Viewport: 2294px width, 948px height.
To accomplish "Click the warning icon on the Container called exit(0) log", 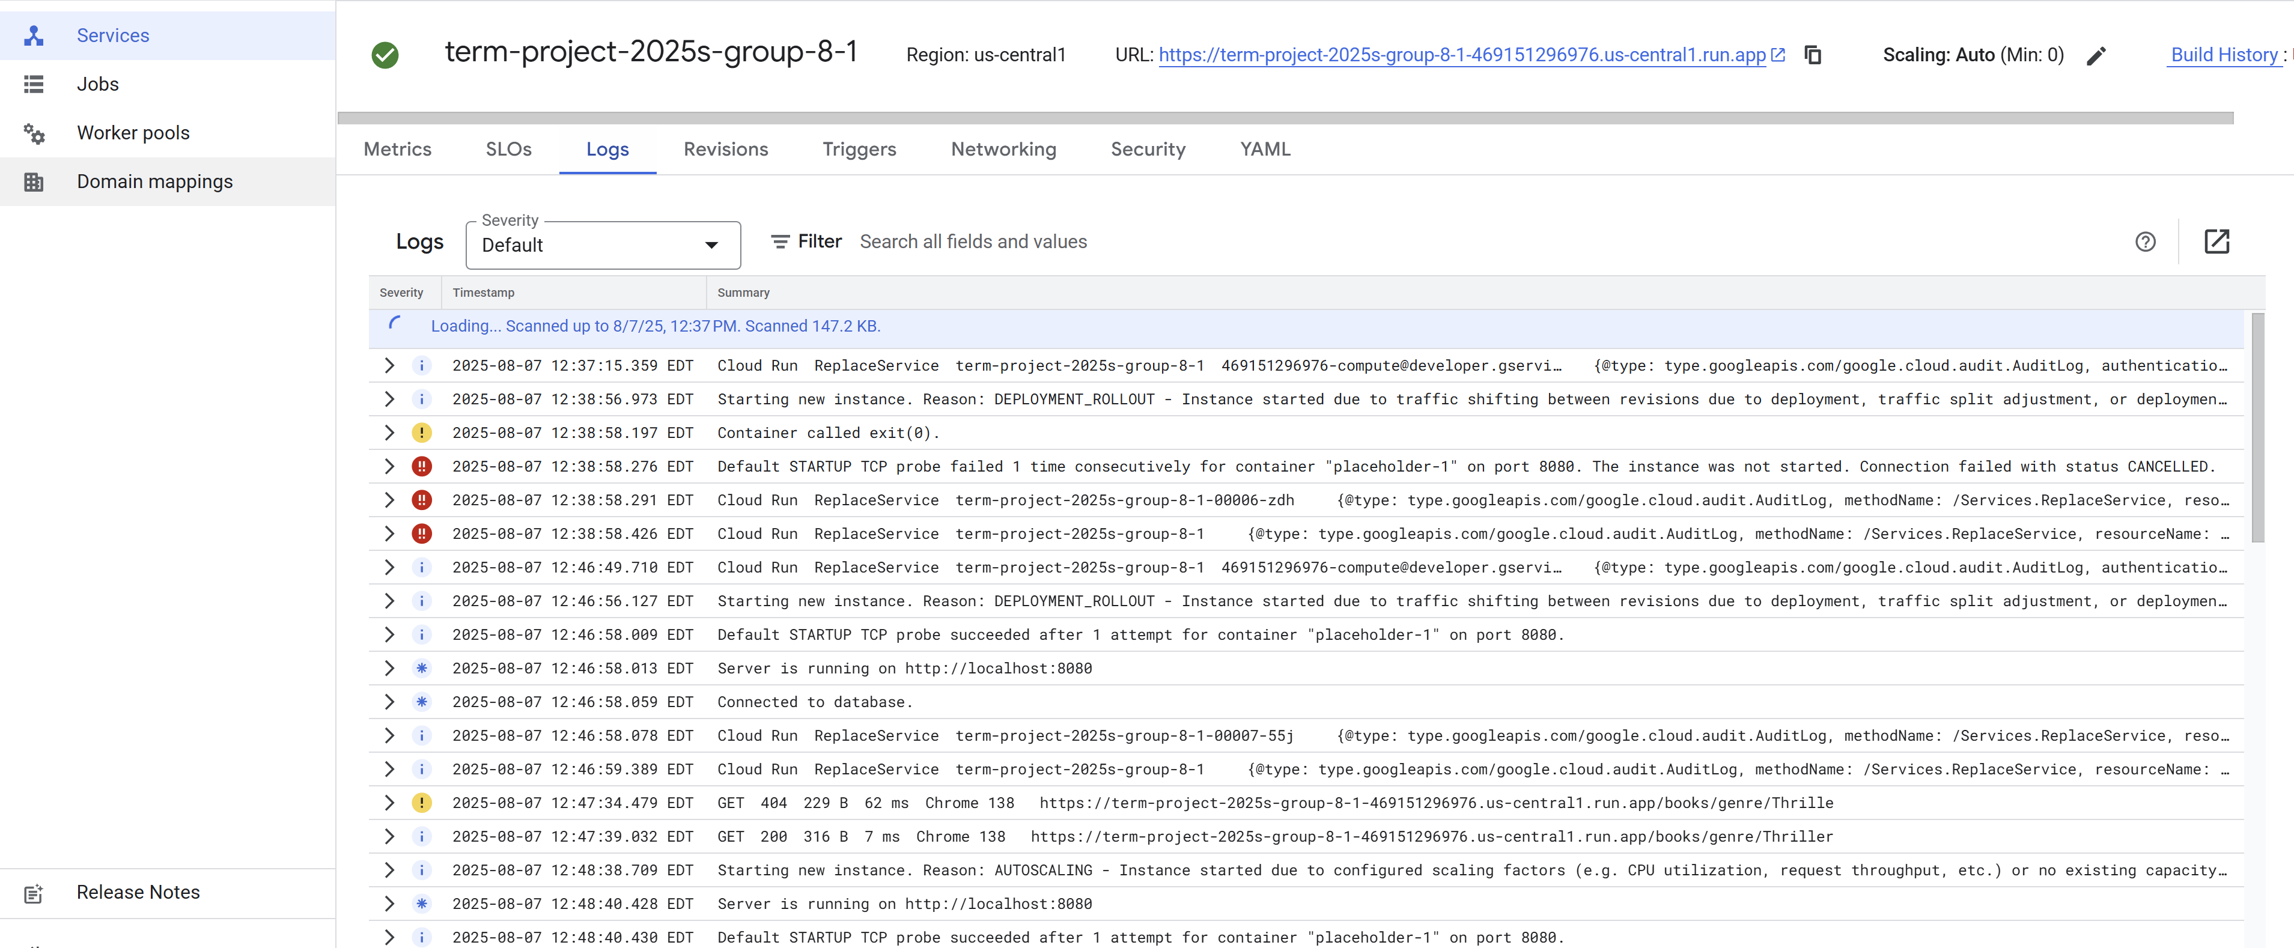I will 421,433.
